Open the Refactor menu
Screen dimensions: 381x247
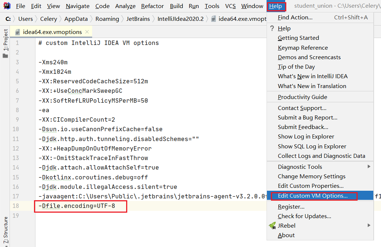pos(152,6)
